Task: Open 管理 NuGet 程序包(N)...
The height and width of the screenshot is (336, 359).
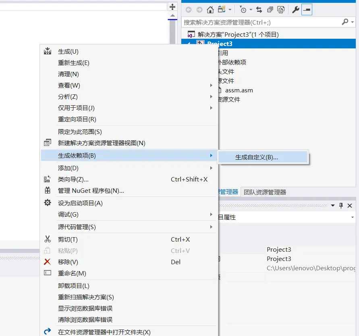Action: click(129, 190)
